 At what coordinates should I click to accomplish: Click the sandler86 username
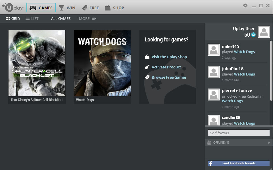tap(231, 117)
